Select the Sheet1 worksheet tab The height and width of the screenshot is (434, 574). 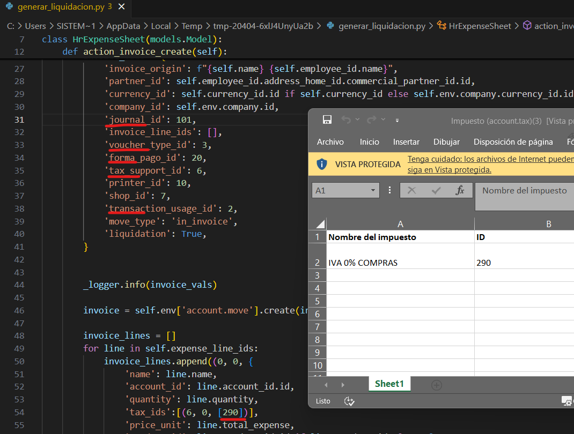389,384
